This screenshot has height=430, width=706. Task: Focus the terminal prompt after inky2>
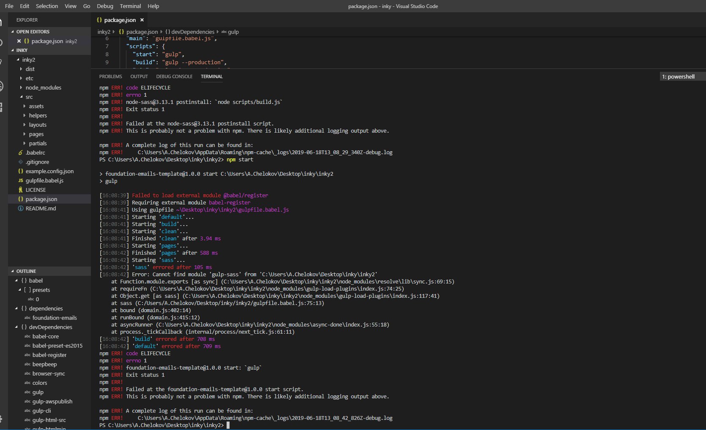point(228,425)
